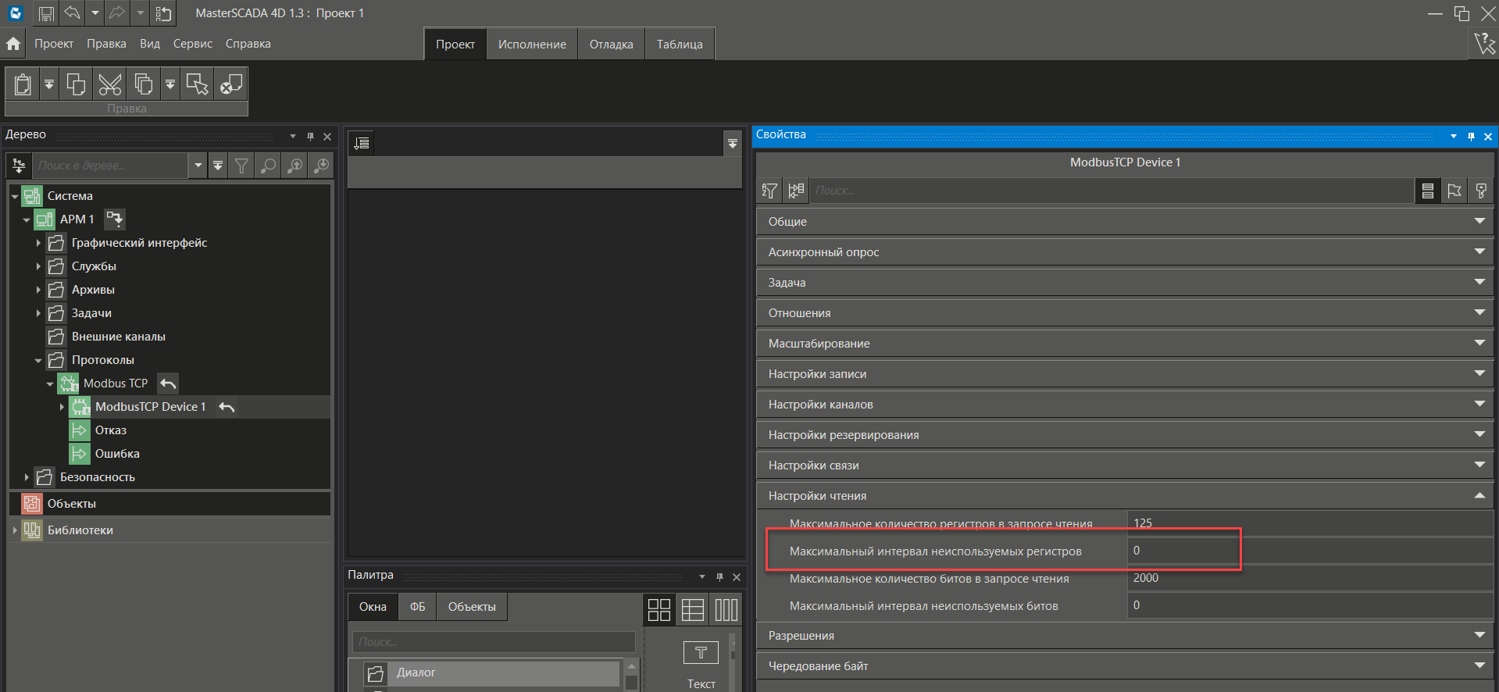Click the Home icon
This screenshot has width=1499, height=692.
pyautogui.click(x=13, y=44)
